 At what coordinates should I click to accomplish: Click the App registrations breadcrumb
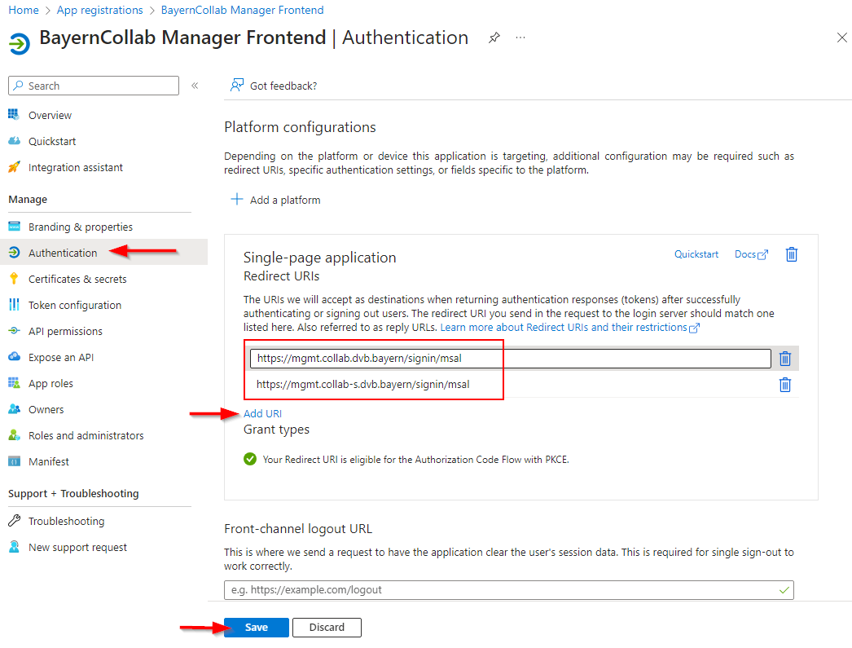coord(99,11)
